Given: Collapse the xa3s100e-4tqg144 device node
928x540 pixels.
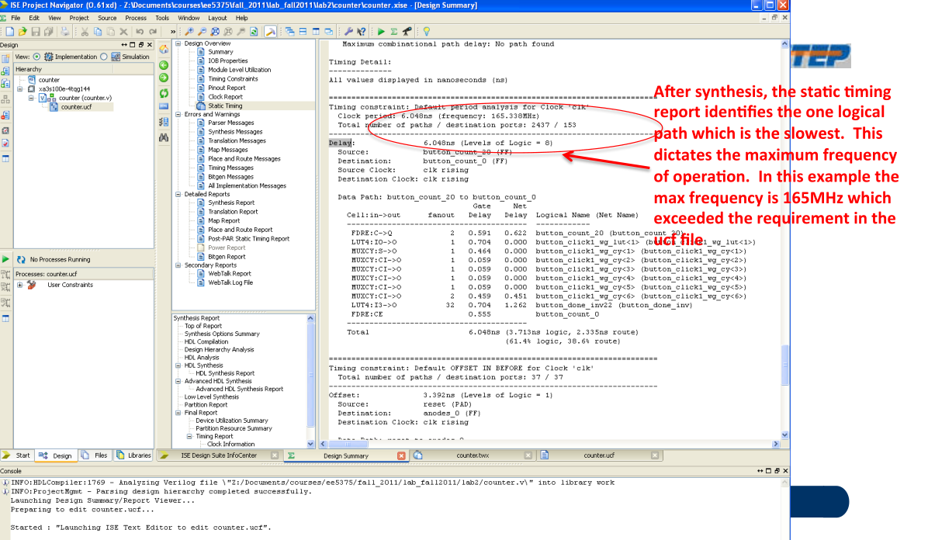Looking at the screenshot, I should pyautogui.click(x=19, y=88).
